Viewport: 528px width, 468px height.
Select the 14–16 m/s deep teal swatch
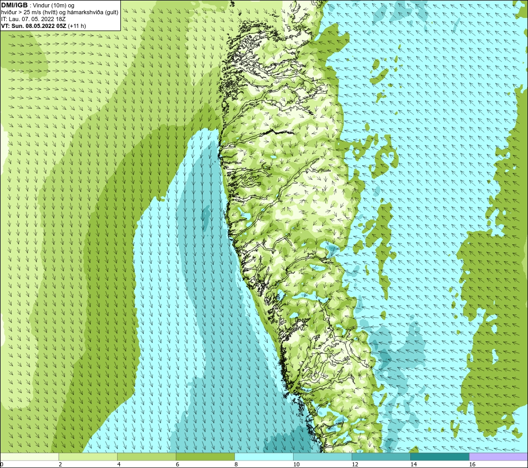point(440,456)
